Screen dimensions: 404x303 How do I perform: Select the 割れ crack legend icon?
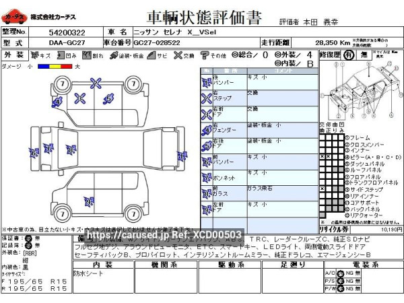pyautogui.click(x=87, y=55)
